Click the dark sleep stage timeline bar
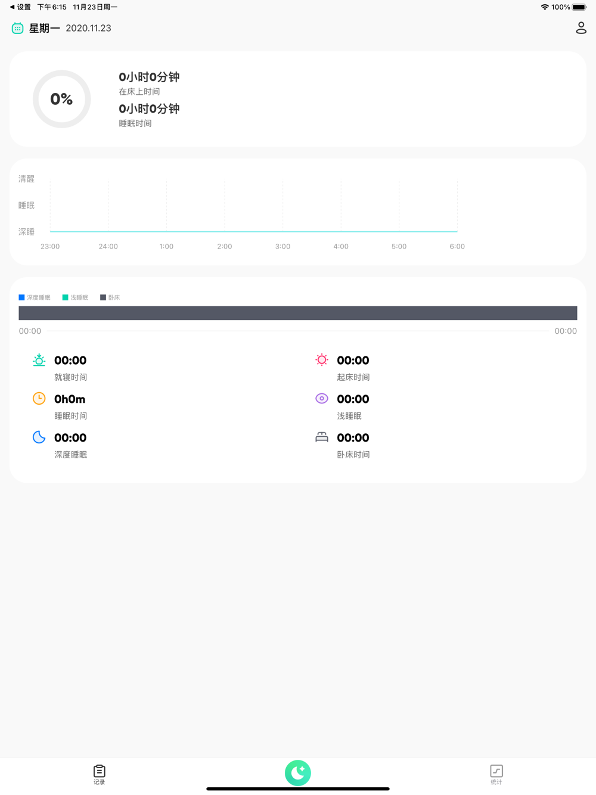This screenshot has height=795, width=596. pyautogui.click(x=298, y=313)
